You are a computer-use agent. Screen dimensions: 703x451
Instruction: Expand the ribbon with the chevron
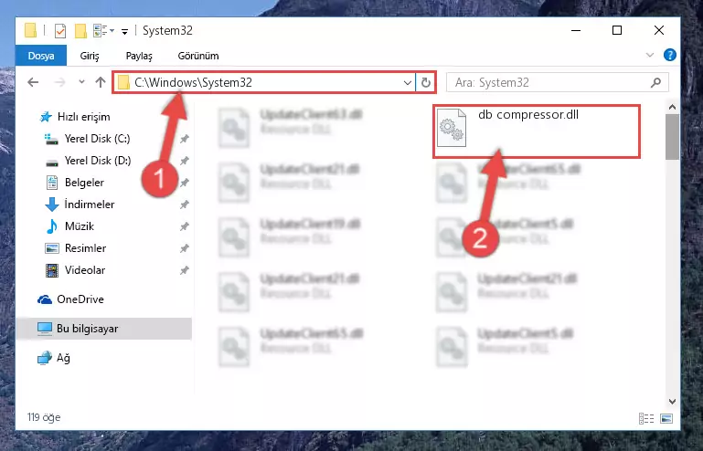(650, 55)
